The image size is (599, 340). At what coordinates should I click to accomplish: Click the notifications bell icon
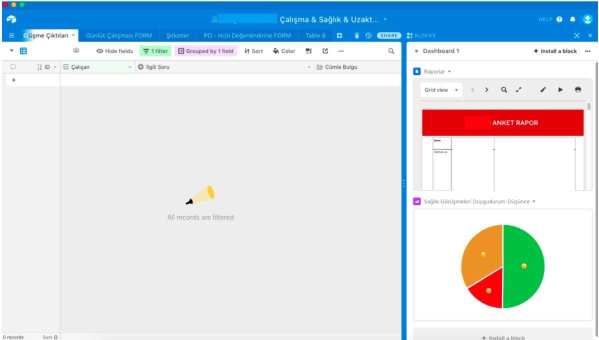(572, 19)
